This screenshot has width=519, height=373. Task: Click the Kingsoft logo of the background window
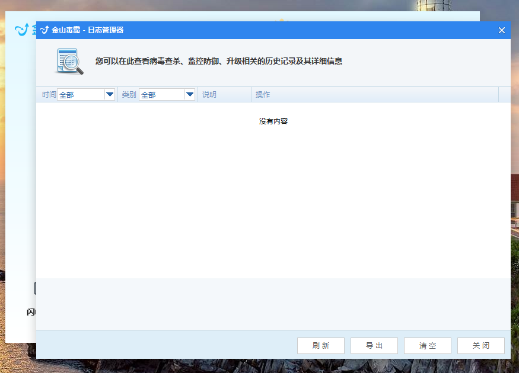[22, 29]
